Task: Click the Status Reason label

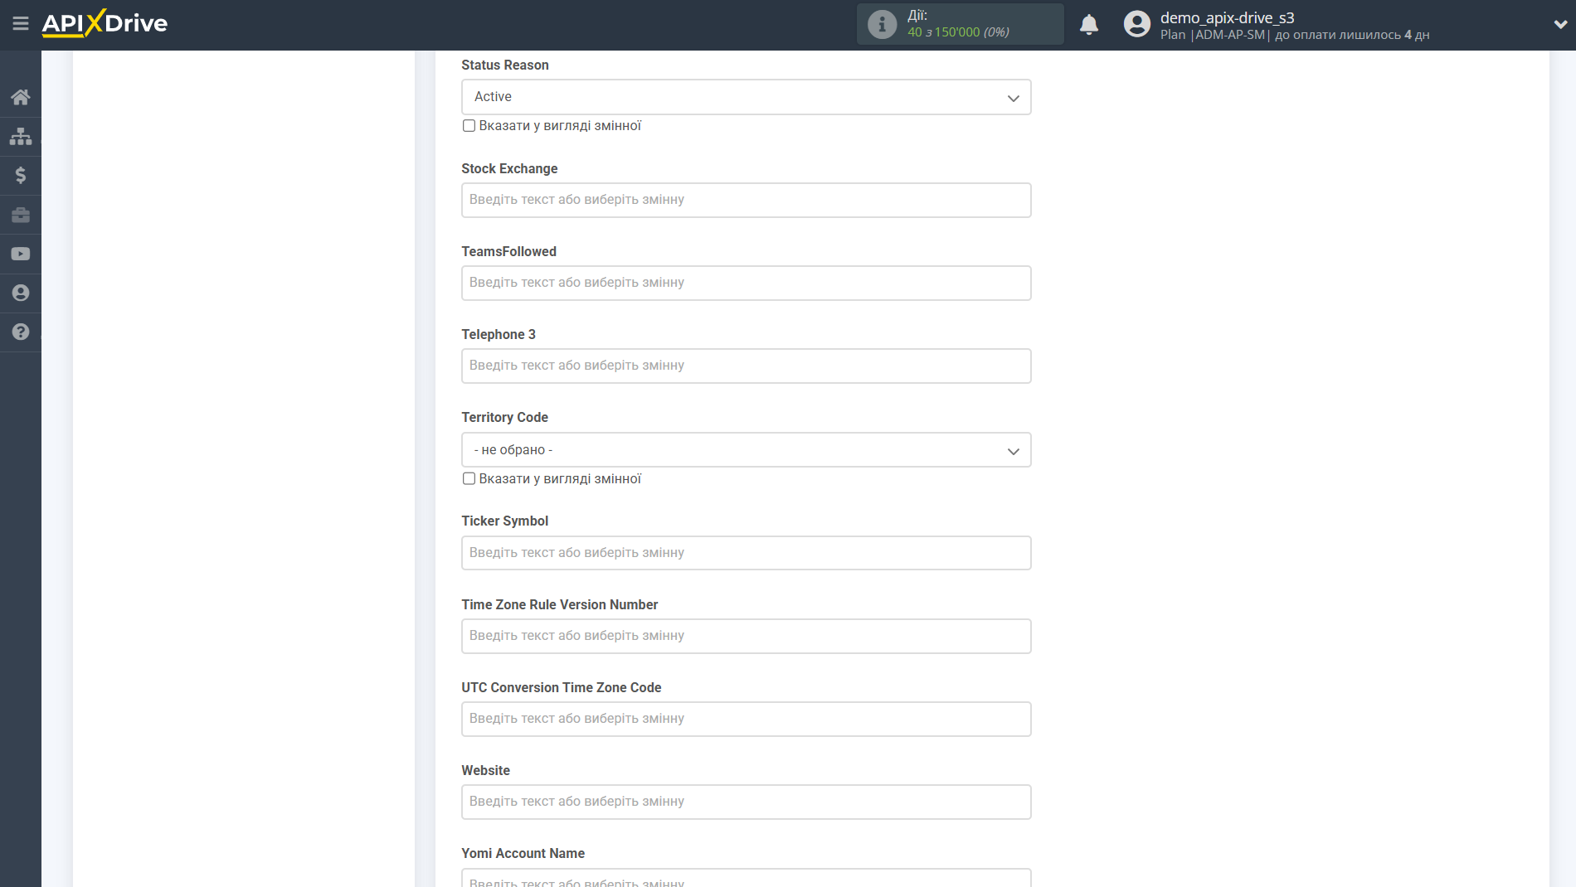Action: pos(504,65)
